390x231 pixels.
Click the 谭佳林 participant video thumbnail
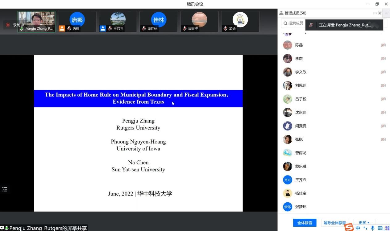[x=159, y=22]
